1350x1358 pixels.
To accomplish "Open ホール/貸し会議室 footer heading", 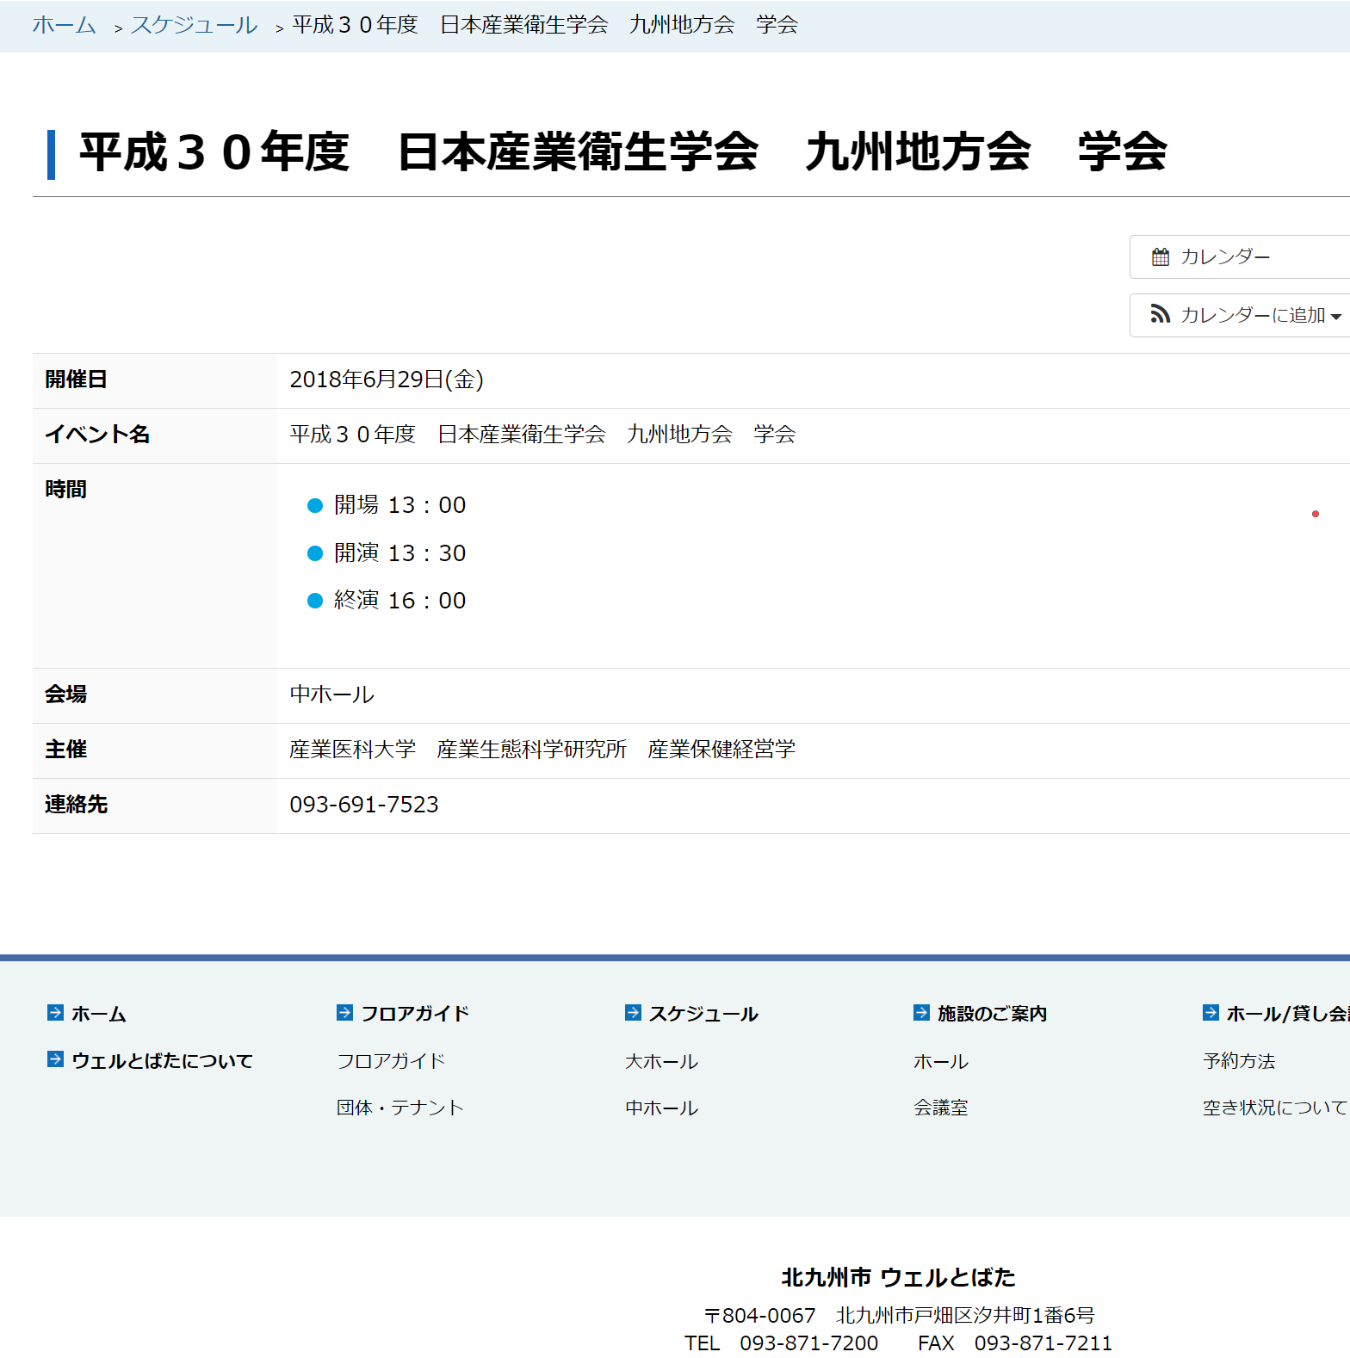I will 1288,1014.
